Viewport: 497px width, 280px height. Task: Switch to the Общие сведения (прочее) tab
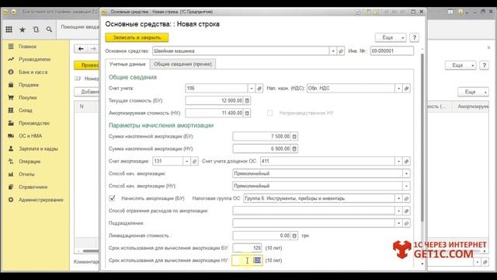coord(183,64)
